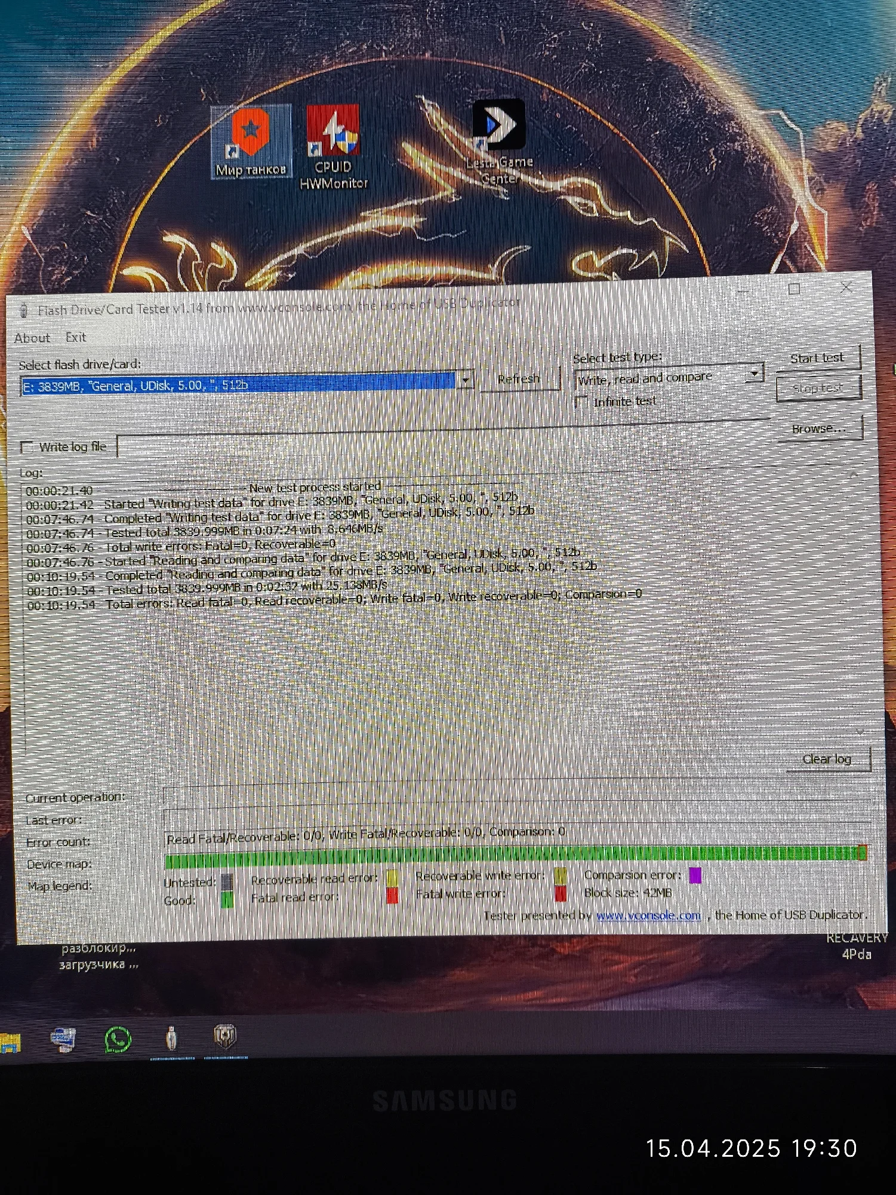896x1195 pixels.
Task: Open the flash drive selection dropdown
Action: (466, 380)
